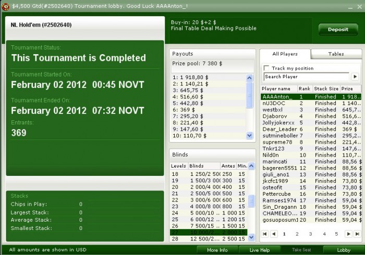Image resolution: width=365 pixels, height=255 pixels.
Task: Select player osteofit in list
Action: 311,187
